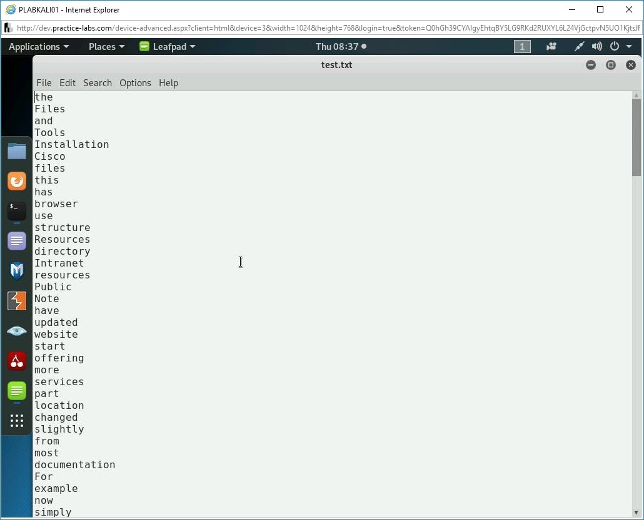The height and width of the screenshot is (520, 644).
Task: Launch Firefox from the dock
Action: (x=17, y=181)
